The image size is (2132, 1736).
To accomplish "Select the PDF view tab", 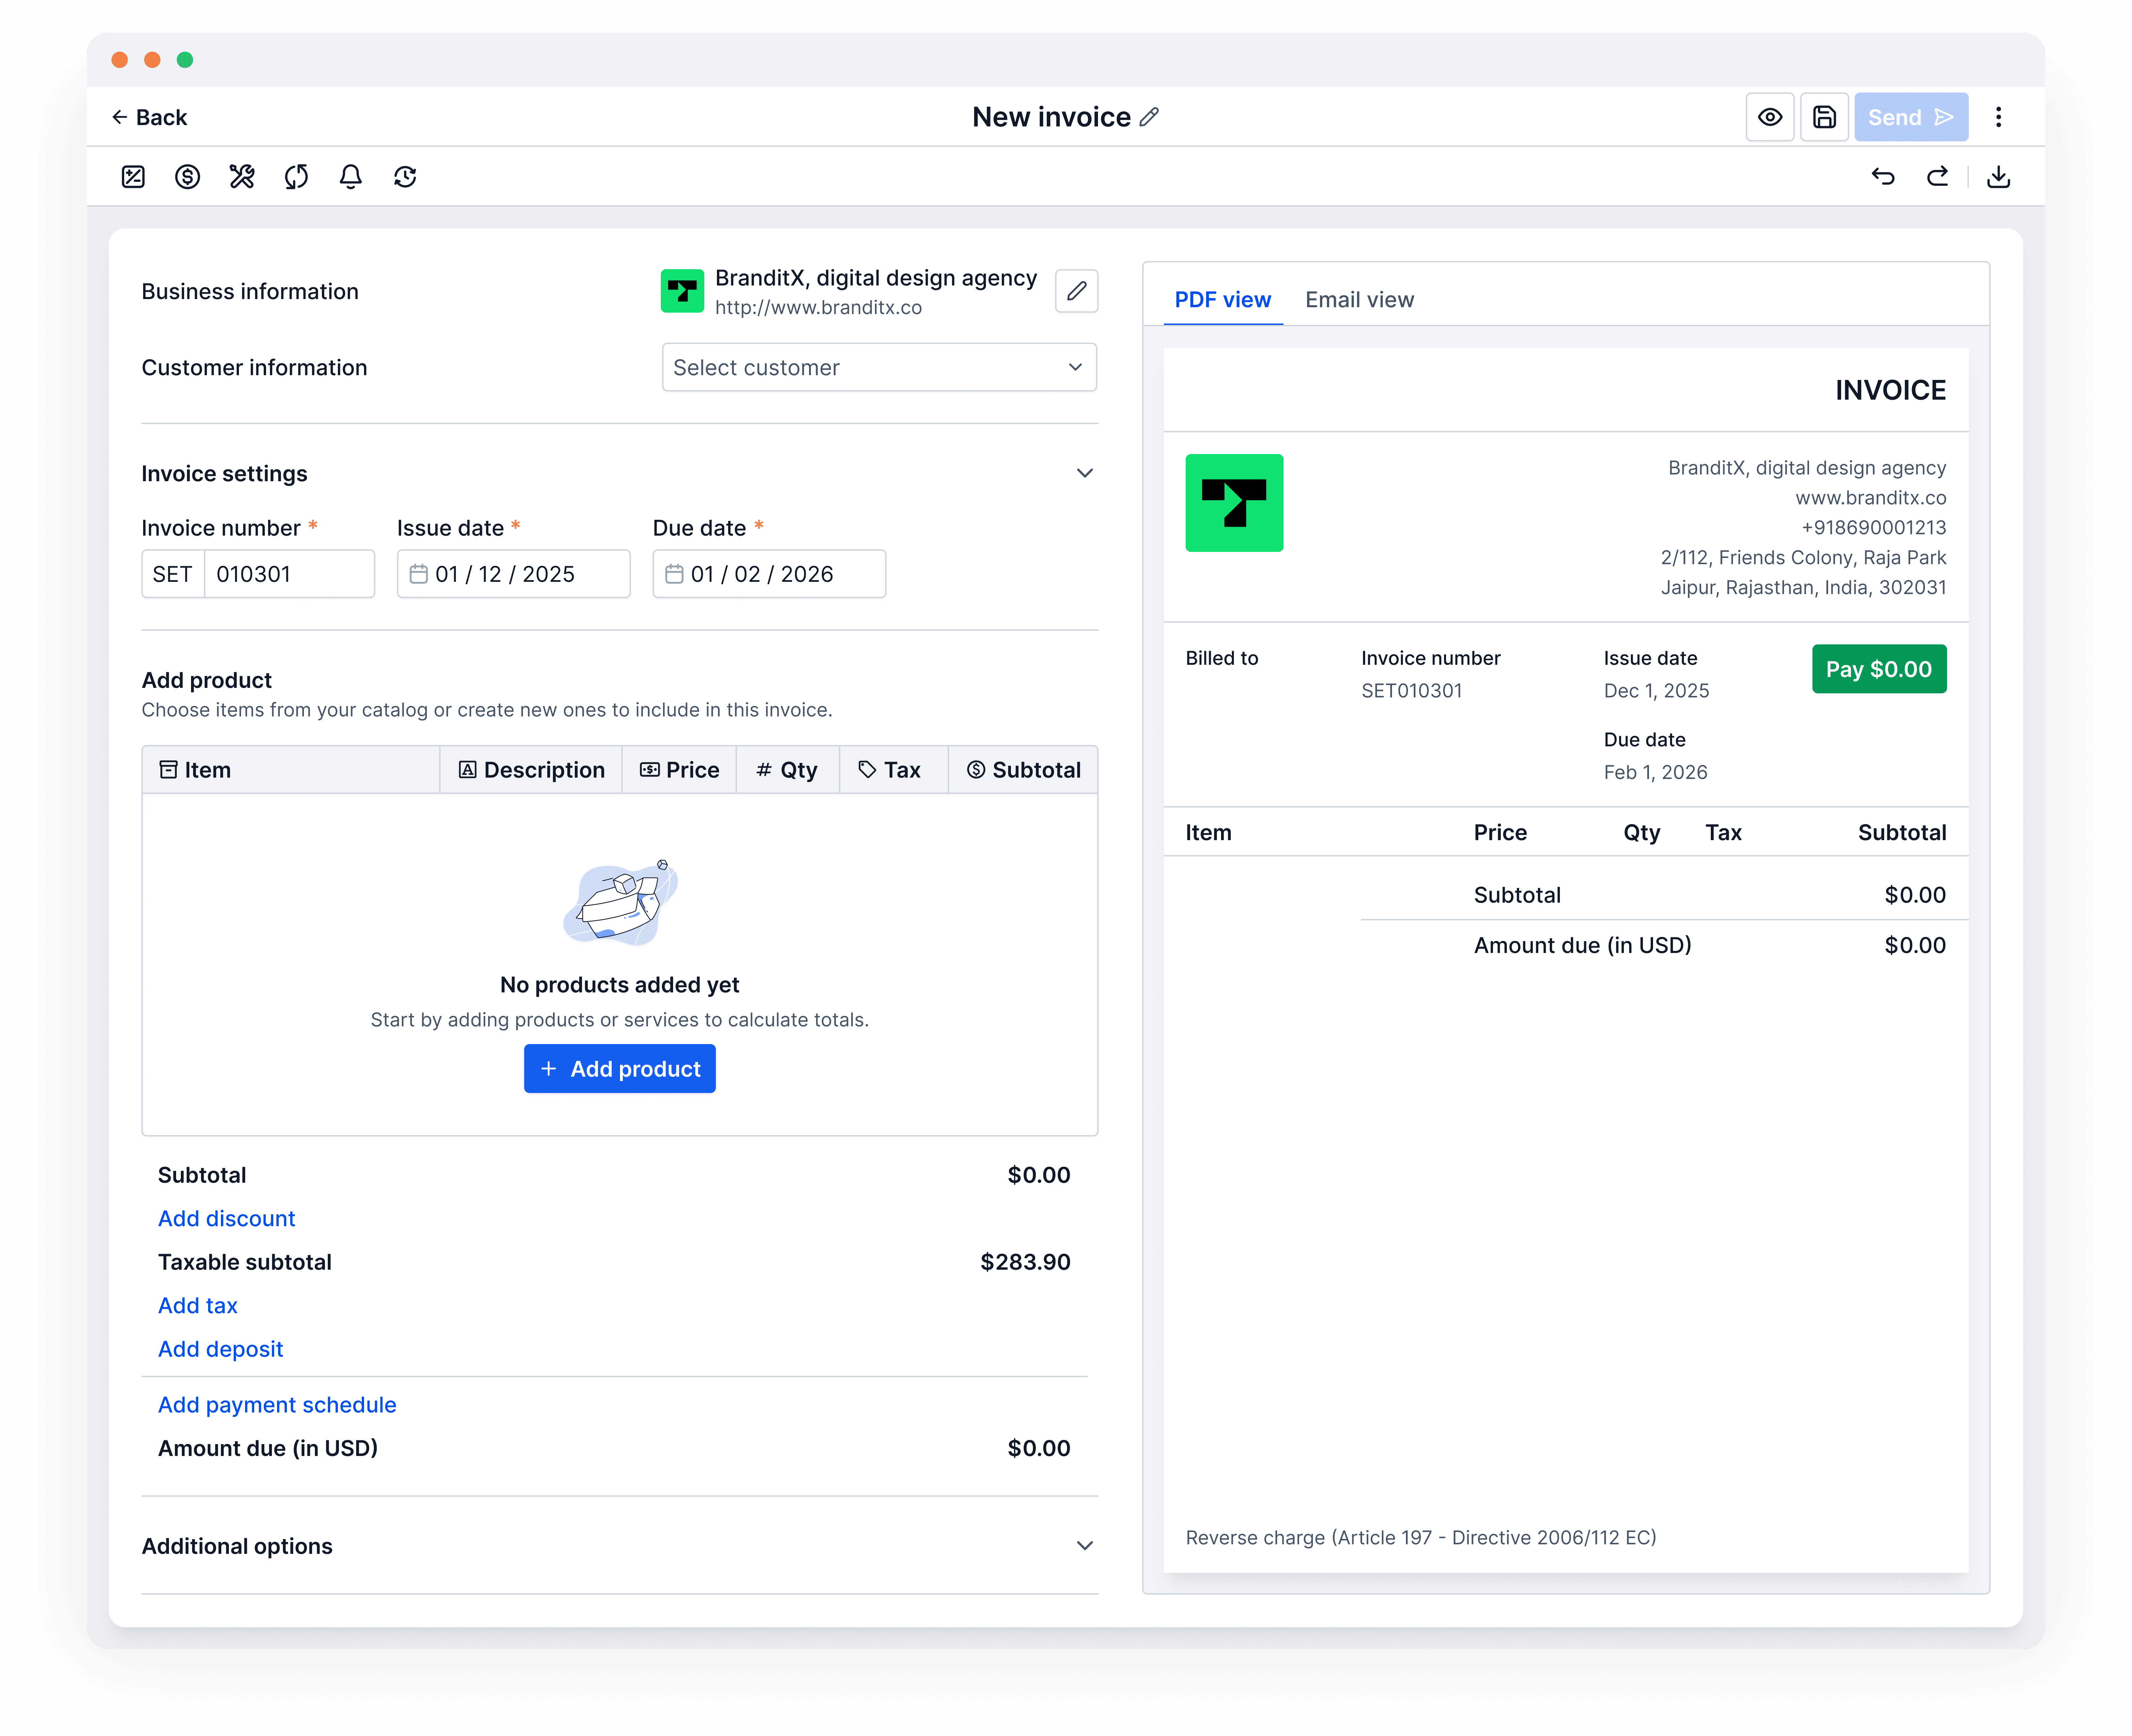I will 1222,300.
